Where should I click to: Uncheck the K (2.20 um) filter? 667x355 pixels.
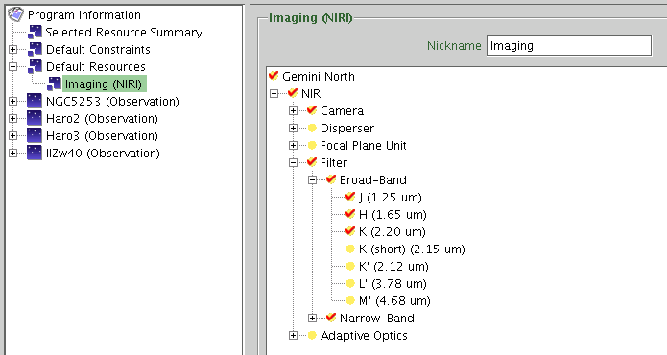point(350,231)
